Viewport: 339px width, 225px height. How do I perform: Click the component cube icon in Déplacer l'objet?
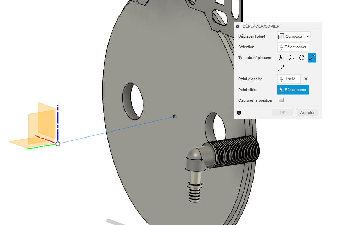282,36
